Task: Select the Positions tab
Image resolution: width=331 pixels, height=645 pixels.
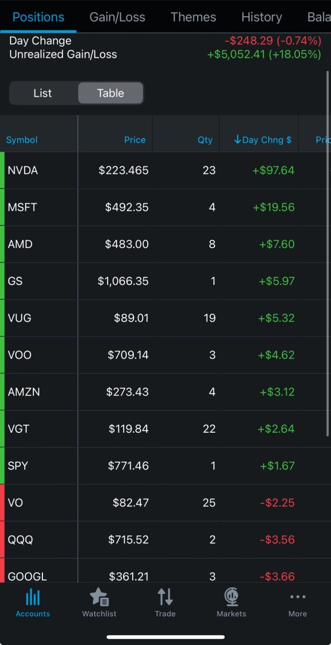Action: pyautogui.click(x=38, y=17)
